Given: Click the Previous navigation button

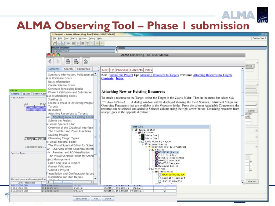Looking at the screenshot, I should [x=122, y=70].
